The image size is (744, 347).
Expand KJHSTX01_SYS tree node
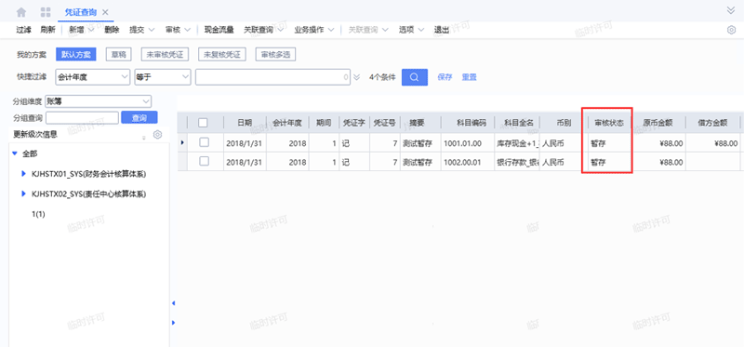[x=24, y=174]
